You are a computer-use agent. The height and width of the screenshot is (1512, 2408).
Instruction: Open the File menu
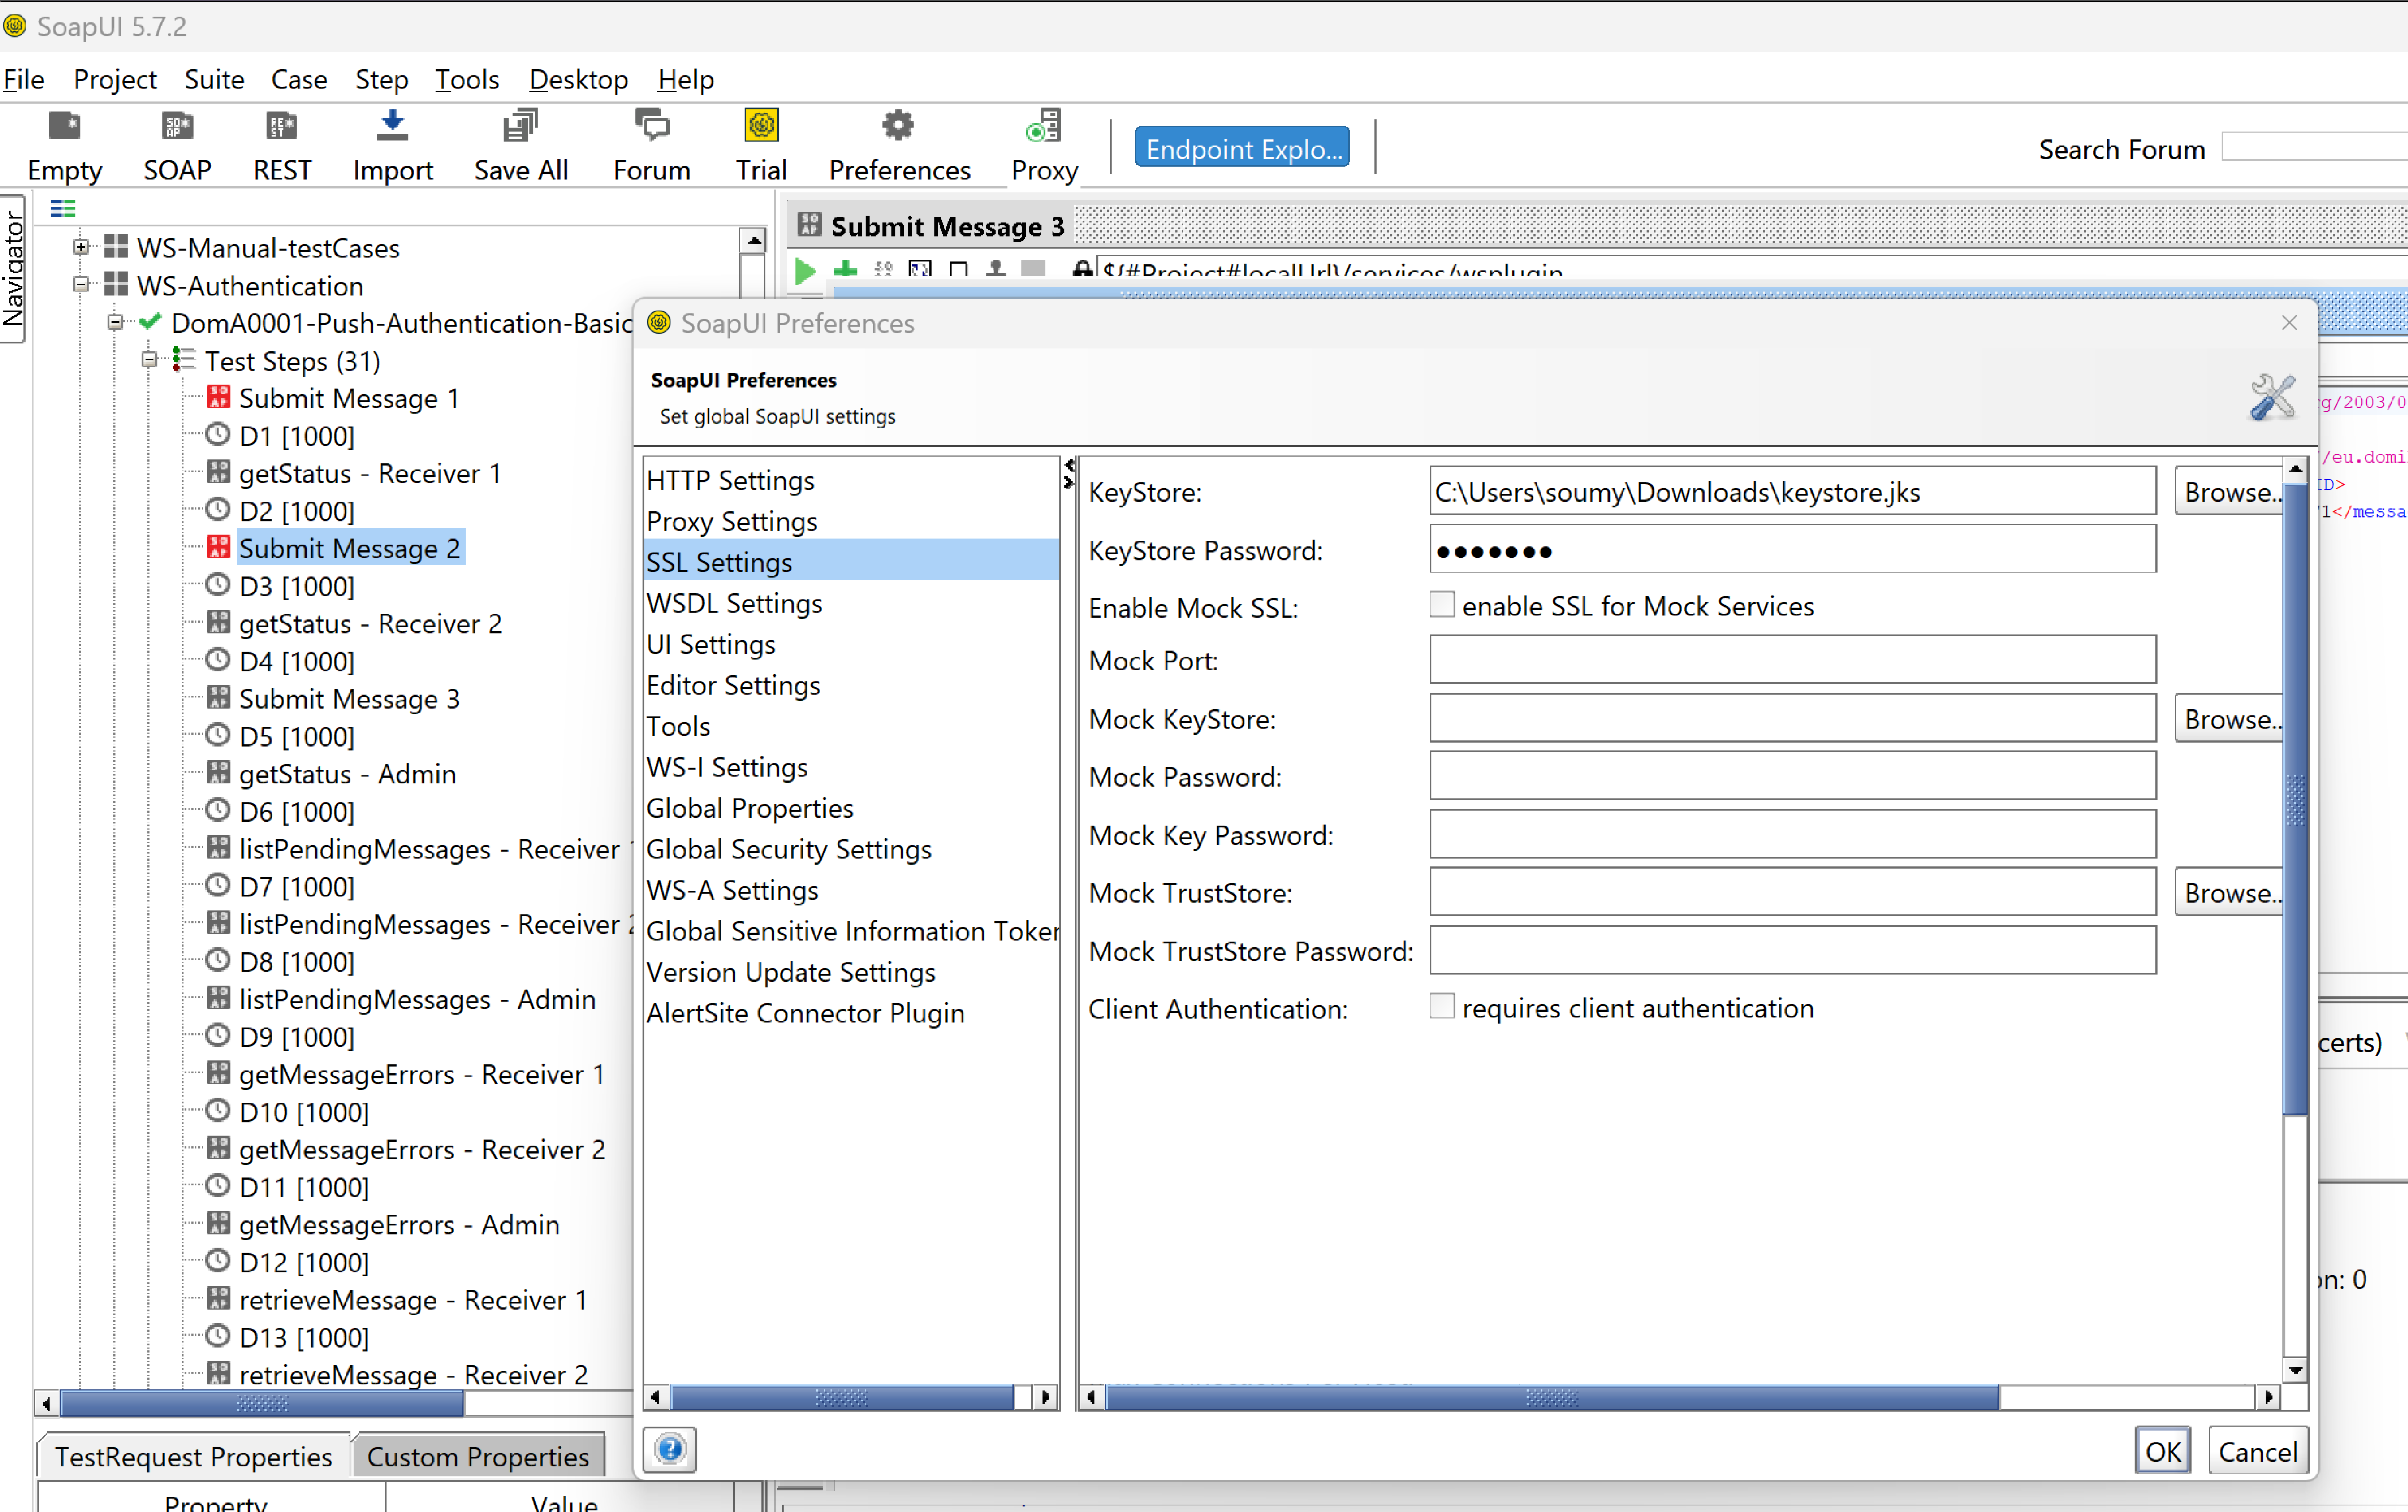(x=24, y=79)
